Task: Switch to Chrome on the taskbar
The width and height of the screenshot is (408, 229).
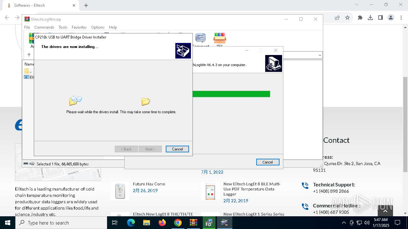Action: coord(178,223)
